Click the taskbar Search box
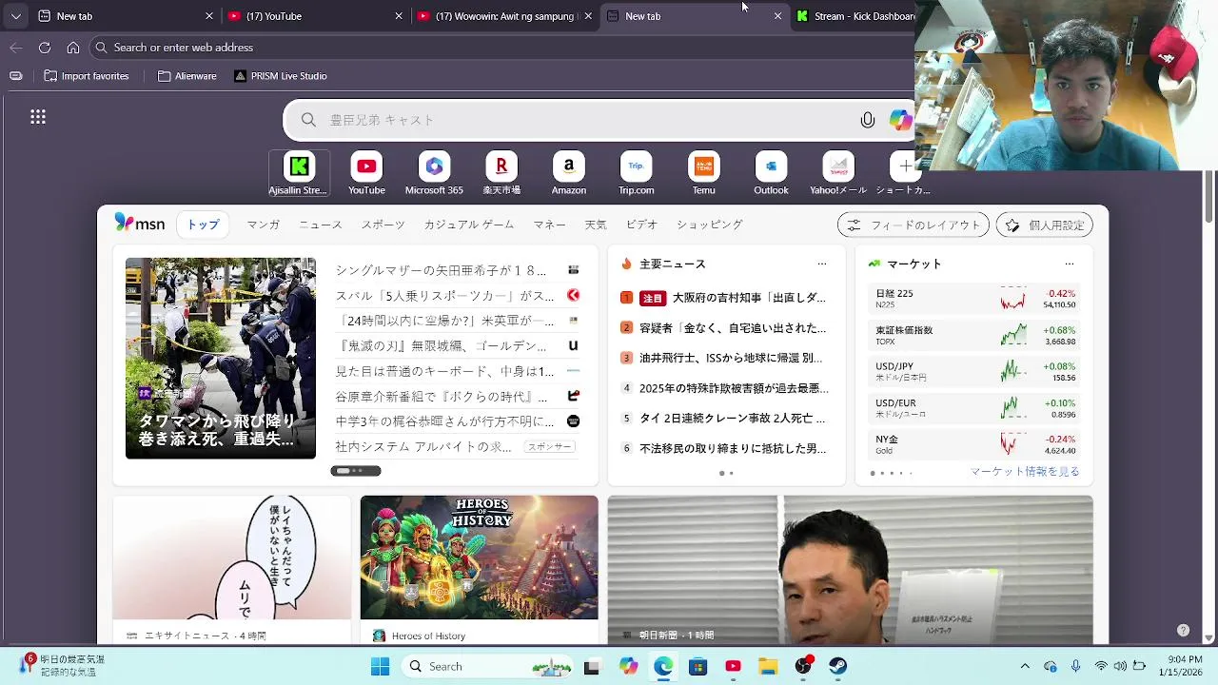Viewport: 1218px width, 685px height. 485,666
